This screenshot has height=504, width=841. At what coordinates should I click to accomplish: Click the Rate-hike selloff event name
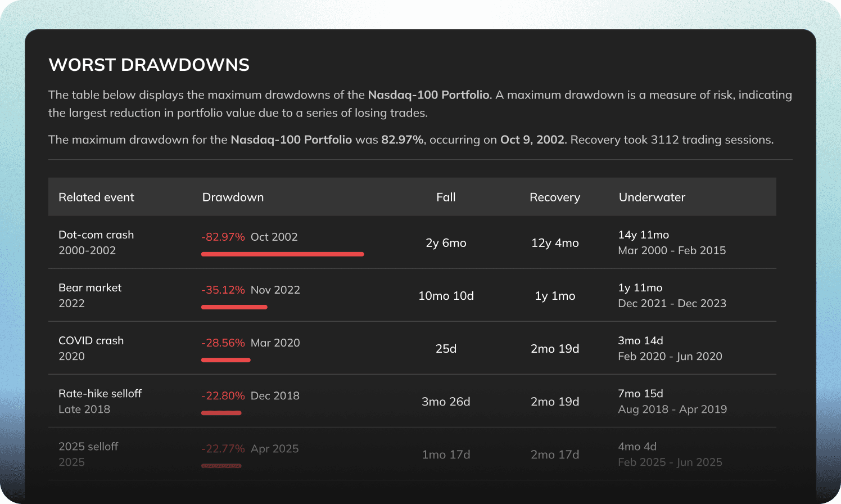[x=100, y=393]
